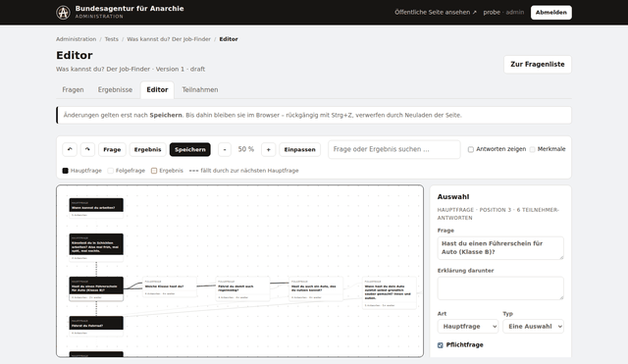Click the 'Erklärung darunter' text area

(500, 287)
